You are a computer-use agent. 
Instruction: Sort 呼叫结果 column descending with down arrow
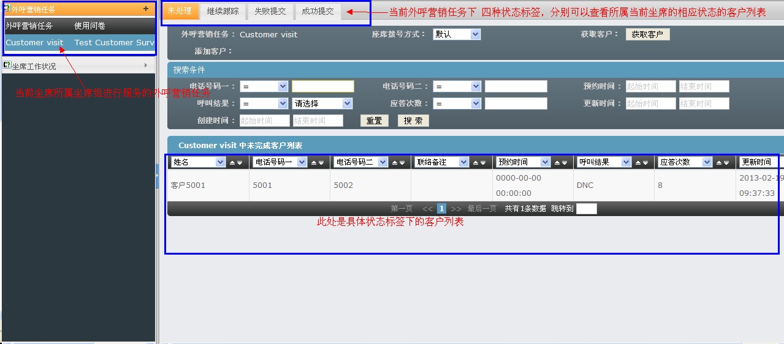pyautogui.click(x=645, y=163)
